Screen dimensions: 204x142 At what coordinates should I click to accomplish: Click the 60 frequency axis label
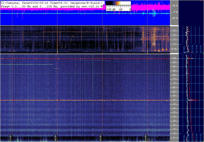[x=174, y=92]
